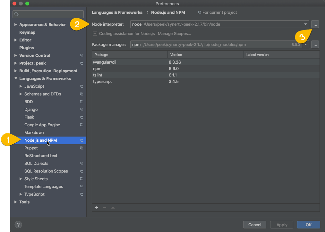
Task: Click project-level icon next to Version Control
Action: pos(82,55)
